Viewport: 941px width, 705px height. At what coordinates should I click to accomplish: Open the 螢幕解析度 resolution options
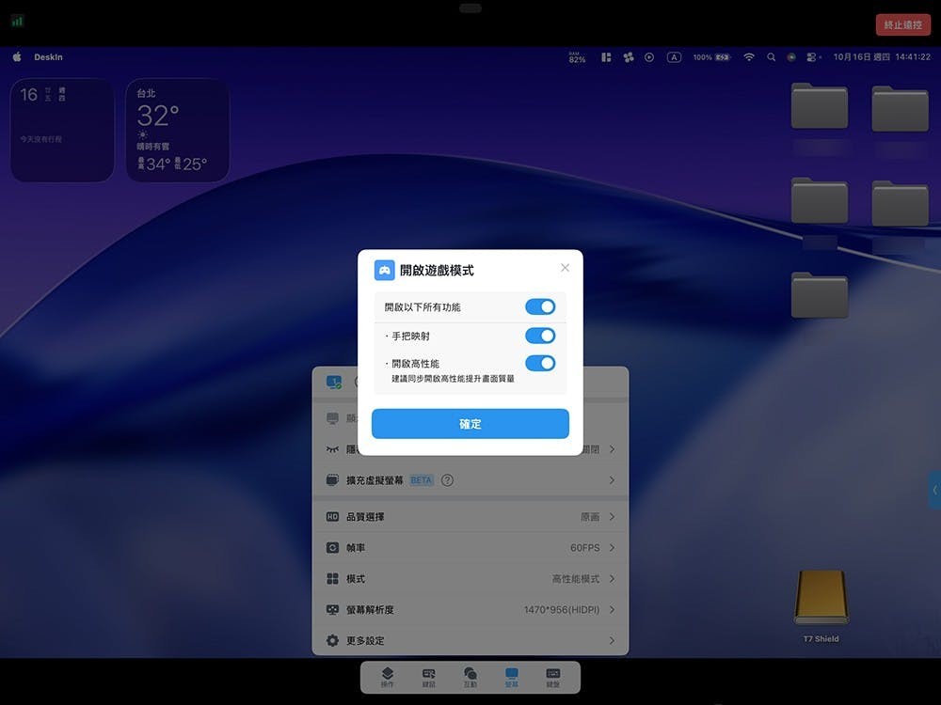(470, 610)
